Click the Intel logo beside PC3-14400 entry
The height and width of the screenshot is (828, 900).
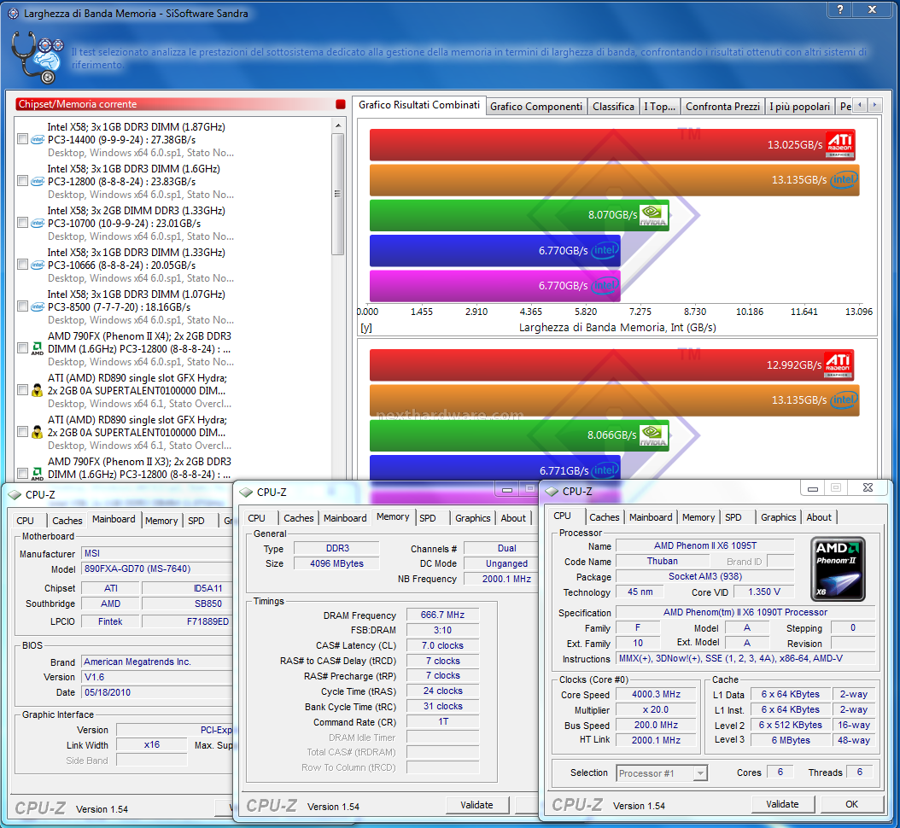click(x=38, y=139)
